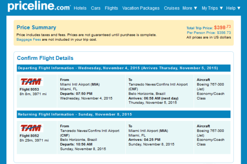Open the Cruises page
247x164 pixels.
click(172, 8)
